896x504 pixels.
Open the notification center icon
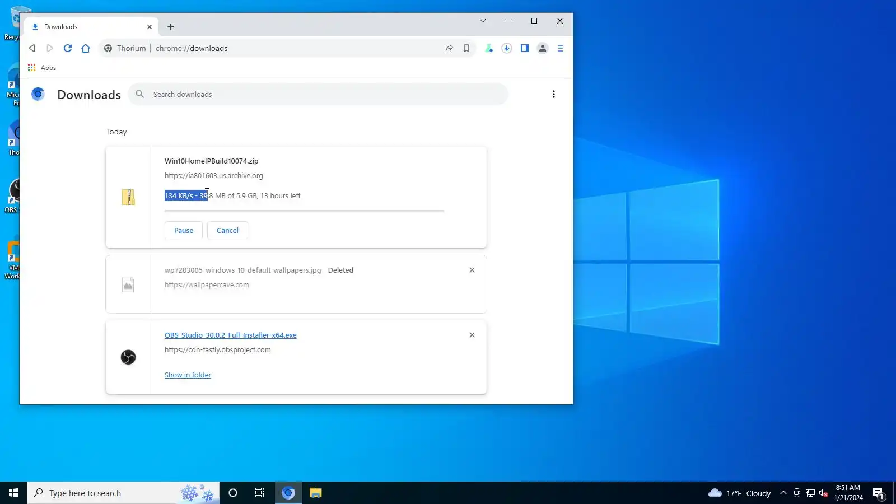coord(879,493)
